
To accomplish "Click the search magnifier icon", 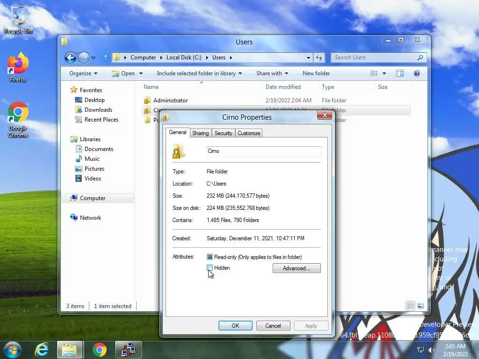I will (x=421, y=57).
